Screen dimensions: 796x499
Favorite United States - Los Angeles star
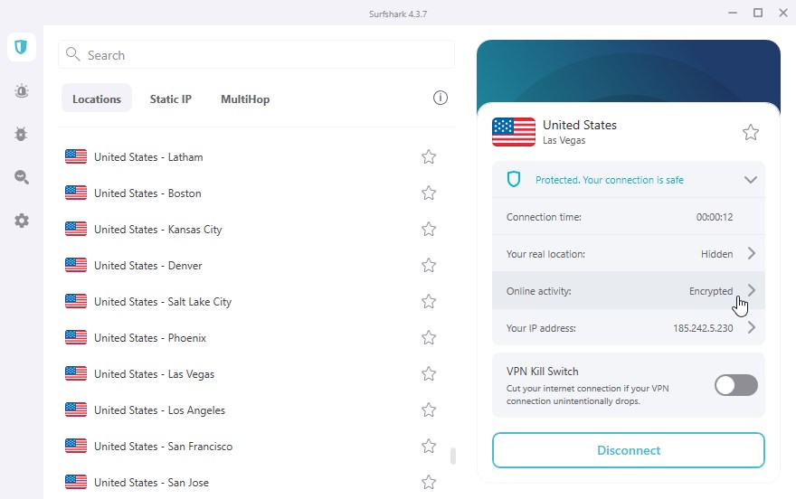point(429,410)
